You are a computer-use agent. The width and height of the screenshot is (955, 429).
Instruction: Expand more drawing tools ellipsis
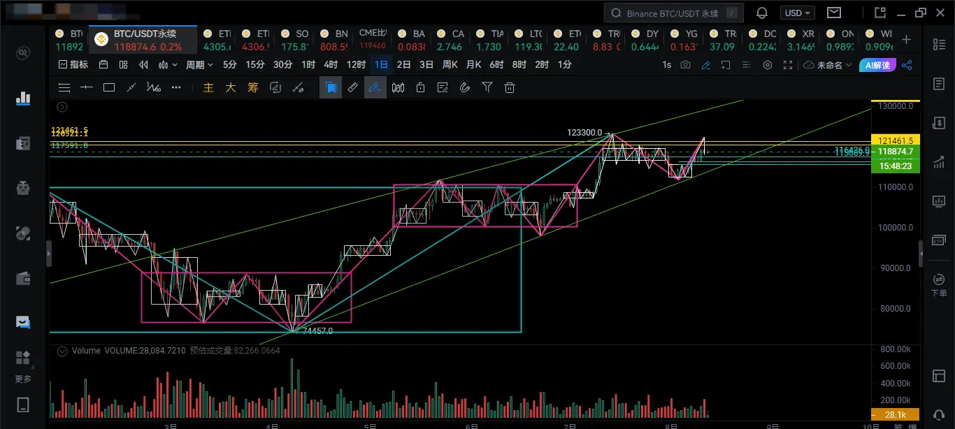pos(176,87)
